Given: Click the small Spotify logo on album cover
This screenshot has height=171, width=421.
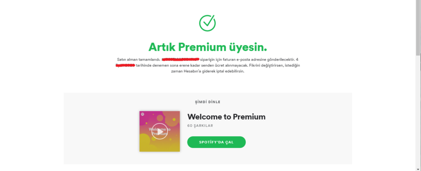Looking at the screenshot, I should click(141, 114).
